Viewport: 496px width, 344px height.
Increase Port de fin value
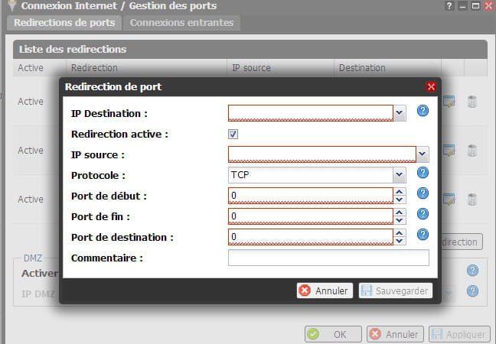click(400, 213)
